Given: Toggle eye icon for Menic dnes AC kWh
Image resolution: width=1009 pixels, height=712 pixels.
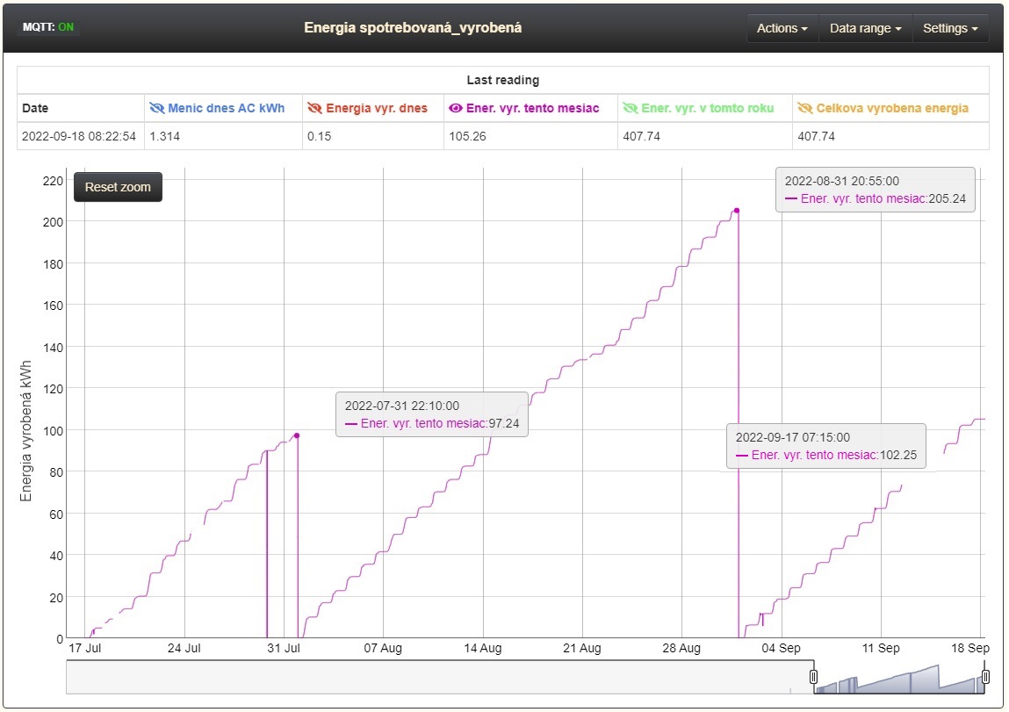Looking at the screenshot, I should coord(157,108).
